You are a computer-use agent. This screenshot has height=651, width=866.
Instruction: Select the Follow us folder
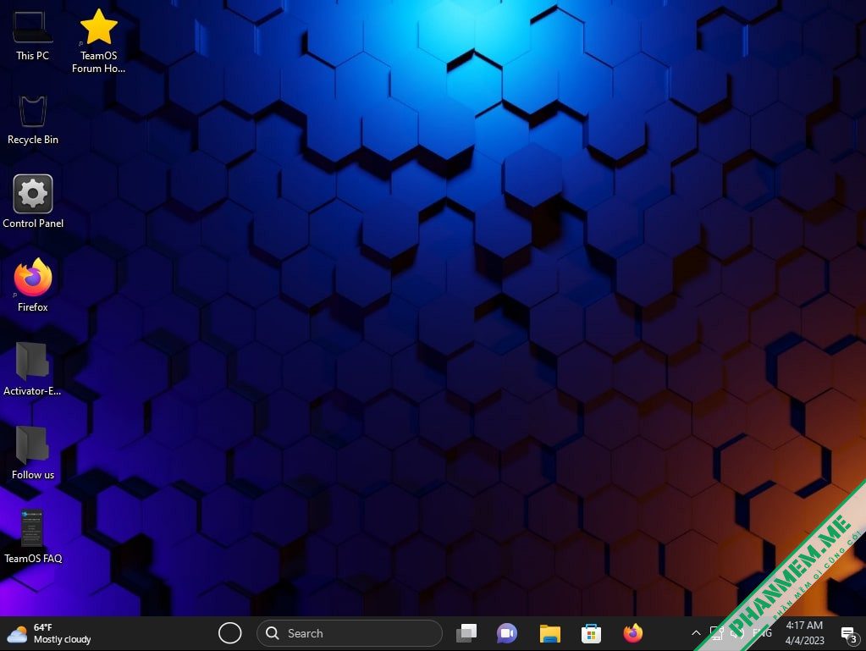32,453
